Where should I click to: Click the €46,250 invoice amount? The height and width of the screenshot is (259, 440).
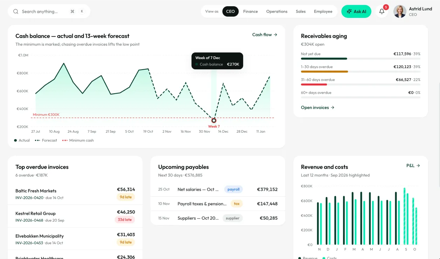126,212
